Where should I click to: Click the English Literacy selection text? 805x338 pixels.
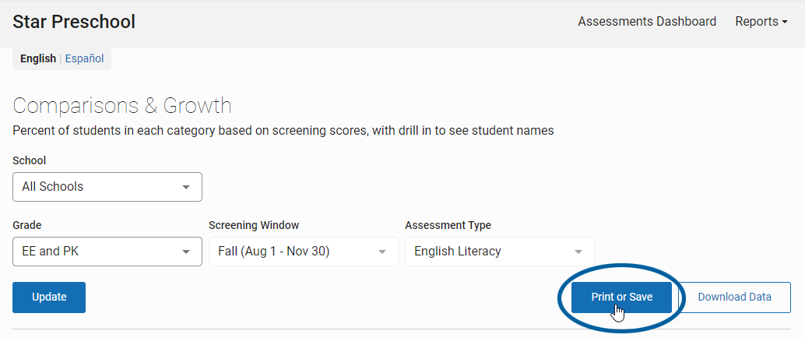(x=458, y=252)
